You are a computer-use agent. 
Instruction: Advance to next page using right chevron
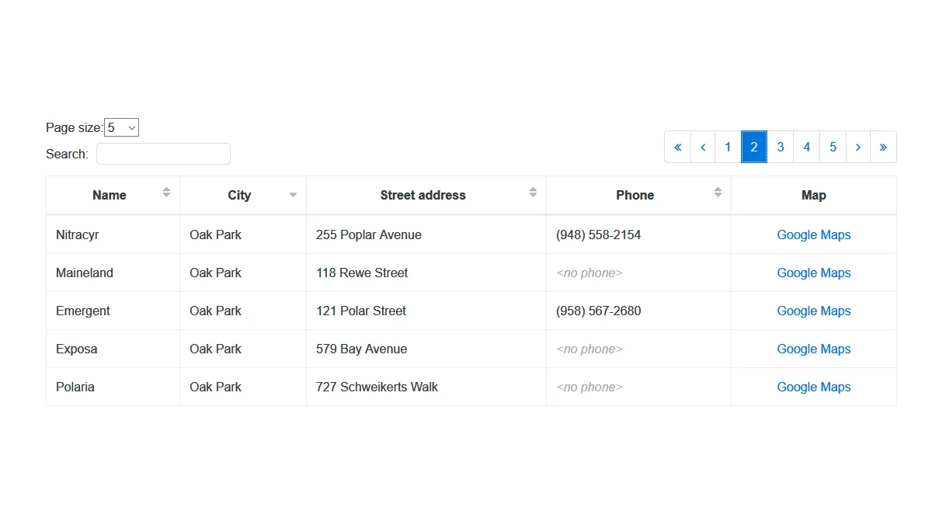click(857, 147)
